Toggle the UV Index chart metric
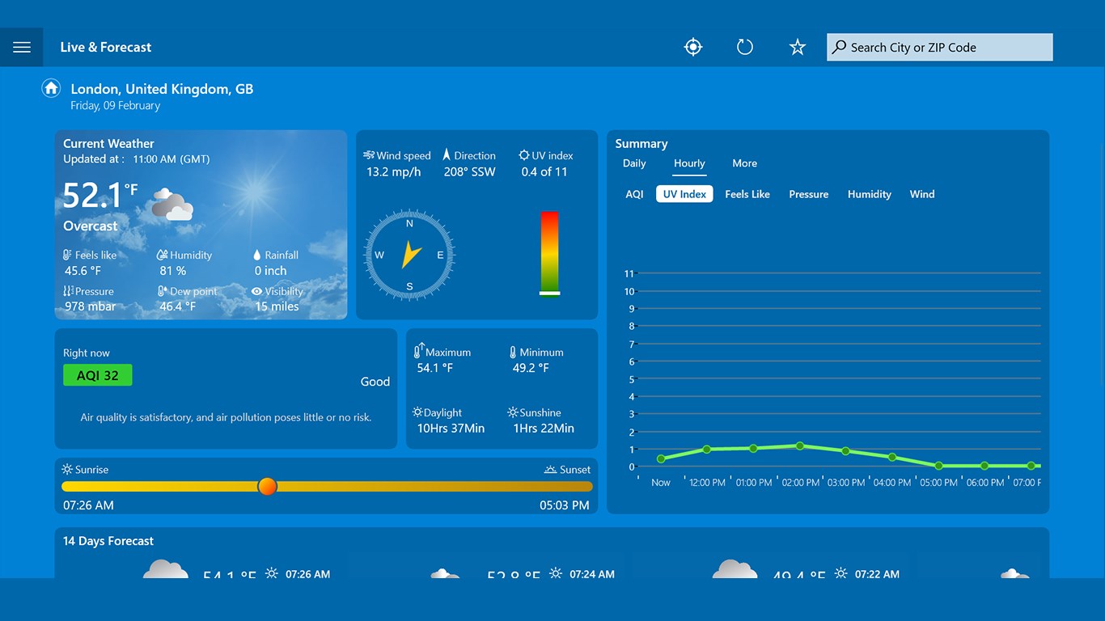 [x=684, y=193]
